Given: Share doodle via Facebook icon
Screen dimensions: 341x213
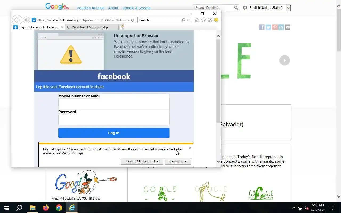Looking at the screenshot, I should click(x=262, y=27).
